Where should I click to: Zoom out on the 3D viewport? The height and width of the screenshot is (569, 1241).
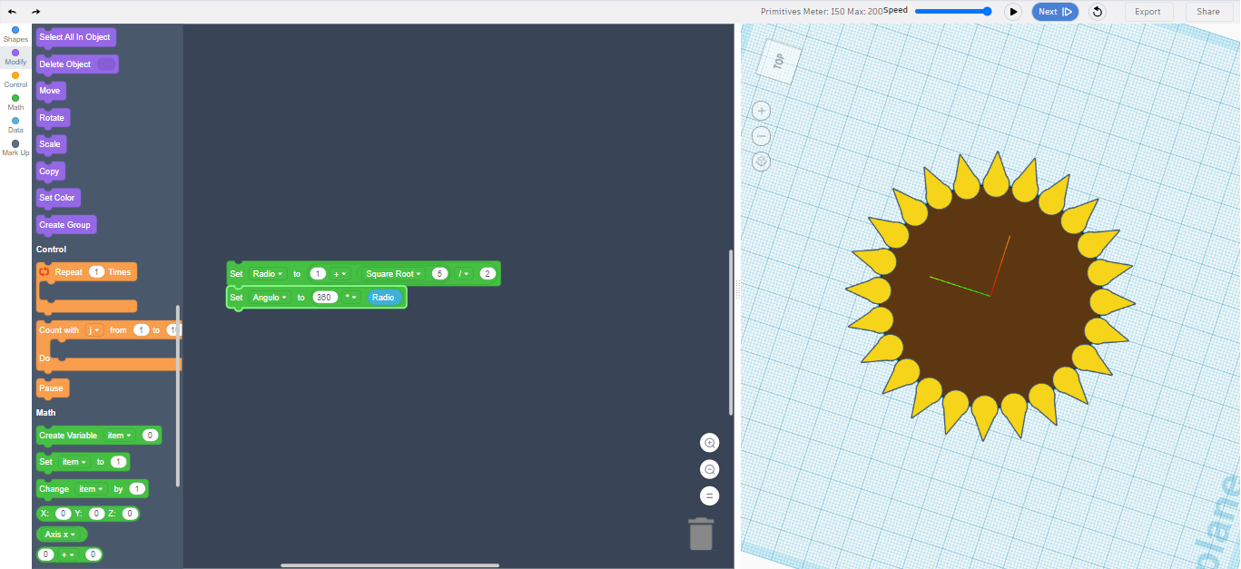(x=762, y=136)
